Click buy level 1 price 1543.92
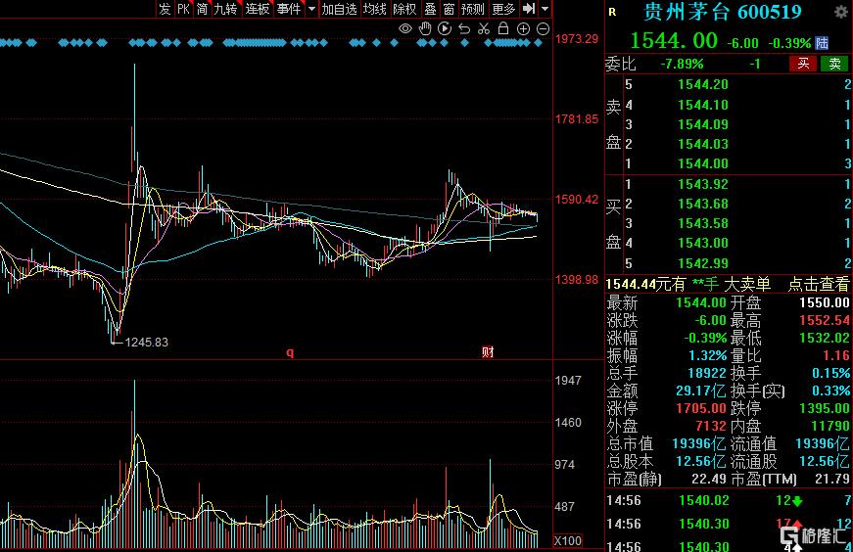This screenshot has height=552, width=853. pos(702,184)
